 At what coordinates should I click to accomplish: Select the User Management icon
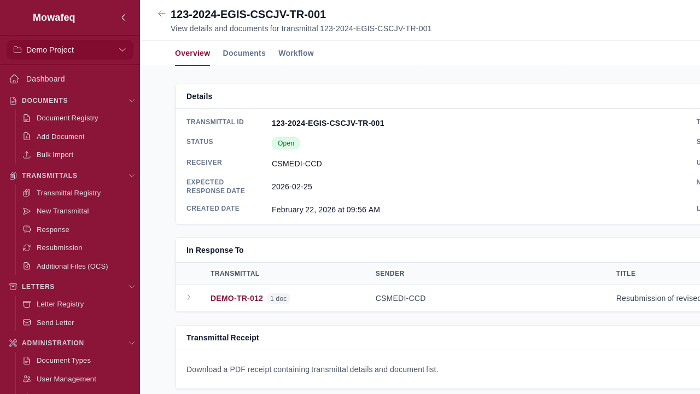(x=27, y=379)
